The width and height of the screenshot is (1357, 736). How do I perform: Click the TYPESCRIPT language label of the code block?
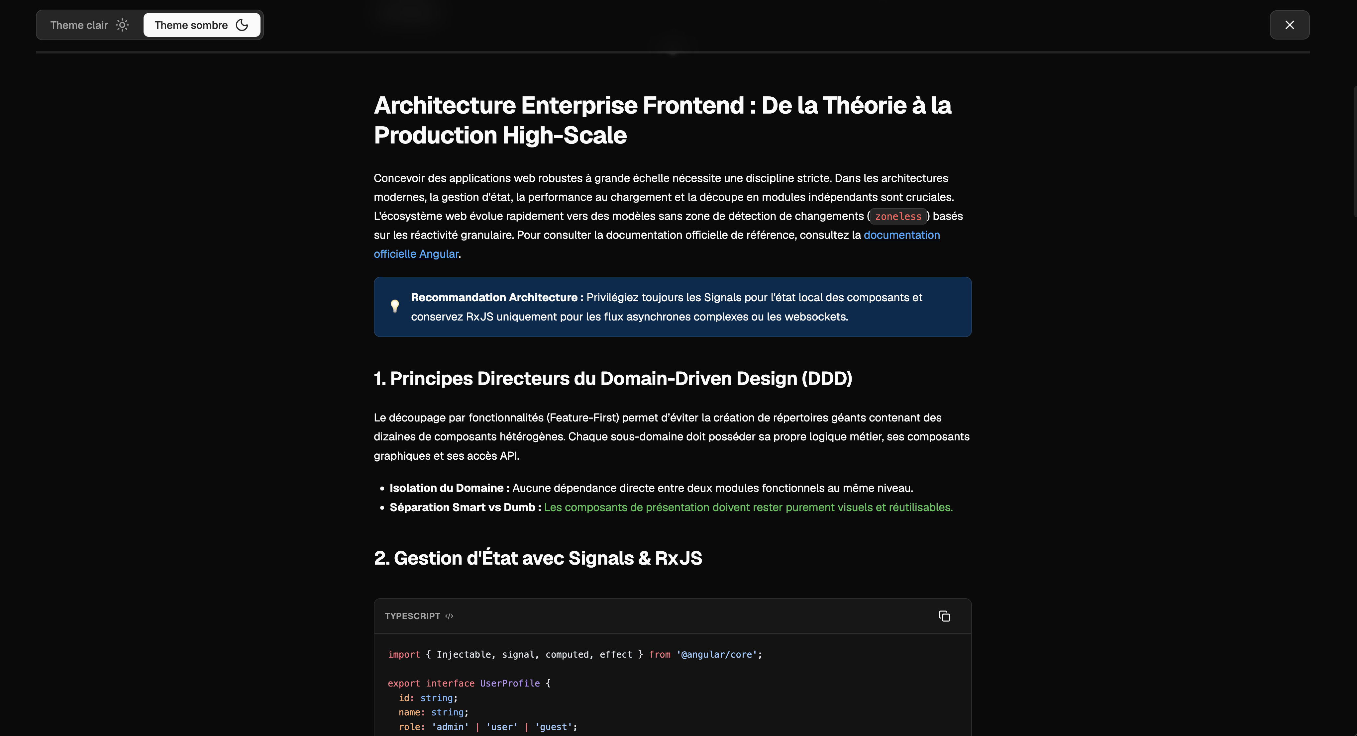[412, 616]
